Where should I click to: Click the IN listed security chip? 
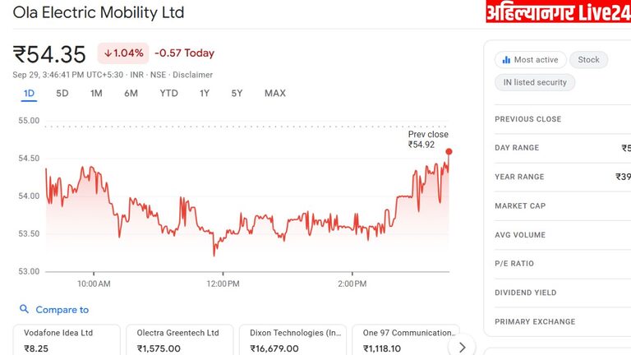click(535, 82)
